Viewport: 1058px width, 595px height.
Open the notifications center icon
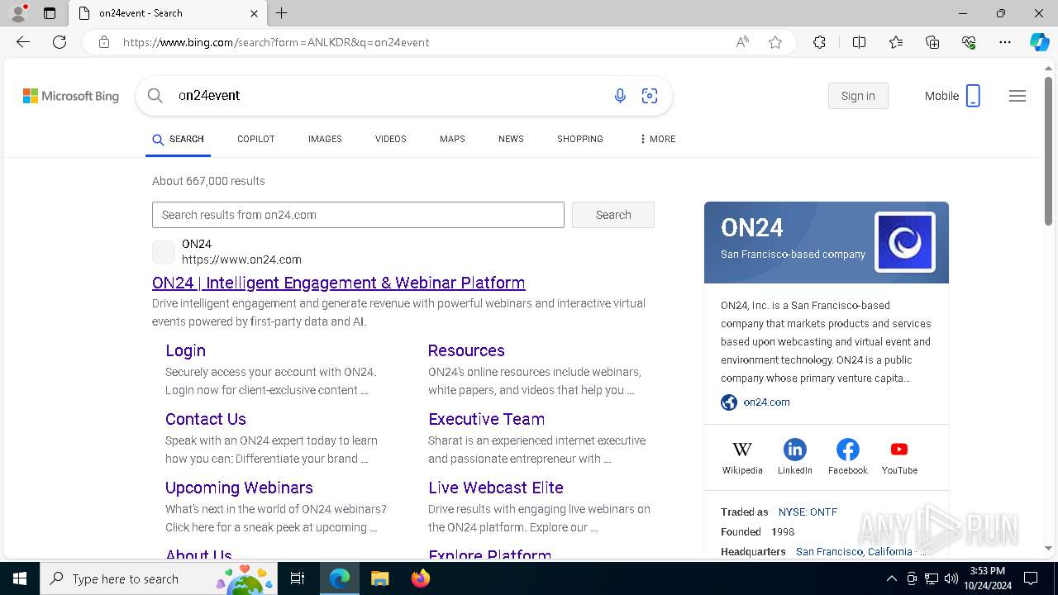1031,578
